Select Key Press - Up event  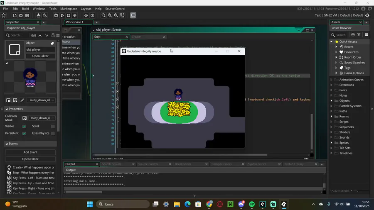pos(31,183)
